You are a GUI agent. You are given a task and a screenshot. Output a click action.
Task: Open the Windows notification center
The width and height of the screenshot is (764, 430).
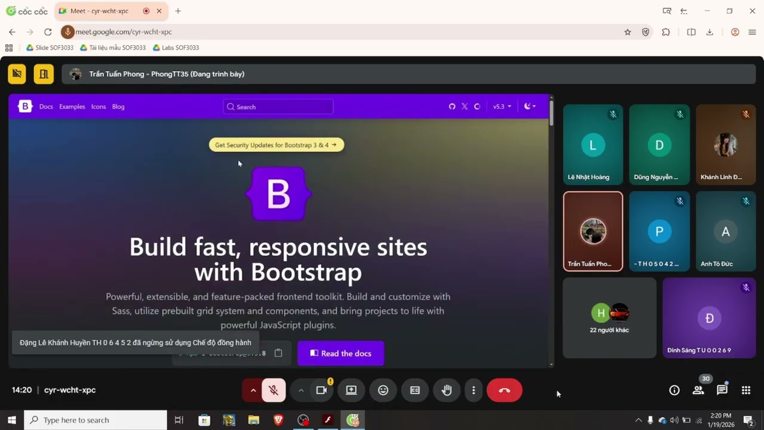[x=748, y=420]
